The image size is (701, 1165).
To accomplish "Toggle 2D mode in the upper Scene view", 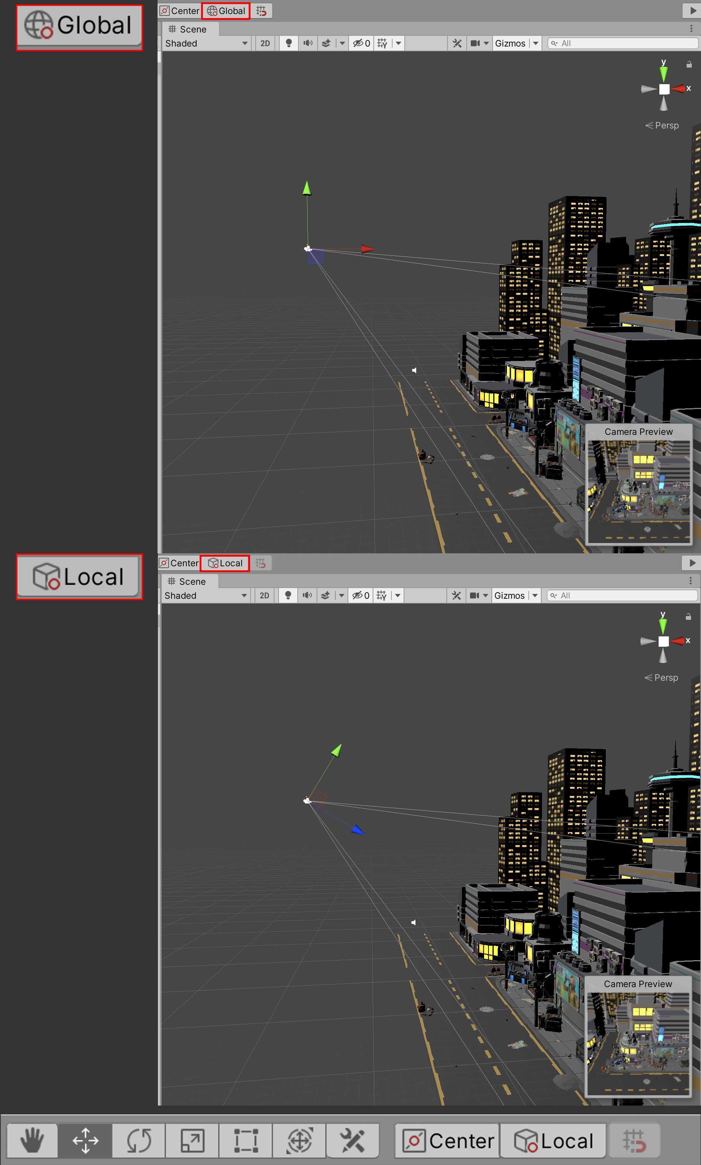I will point(265,44).
